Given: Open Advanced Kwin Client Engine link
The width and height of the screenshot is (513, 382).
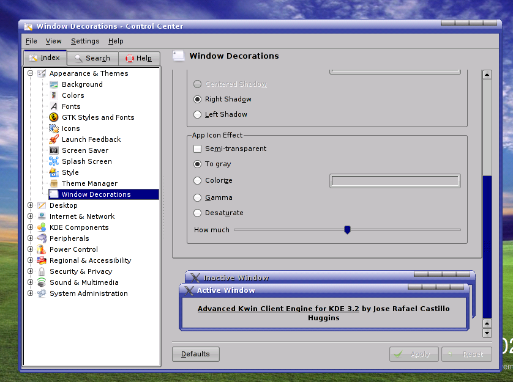Looking at the screenshot, I should (278, 309).
